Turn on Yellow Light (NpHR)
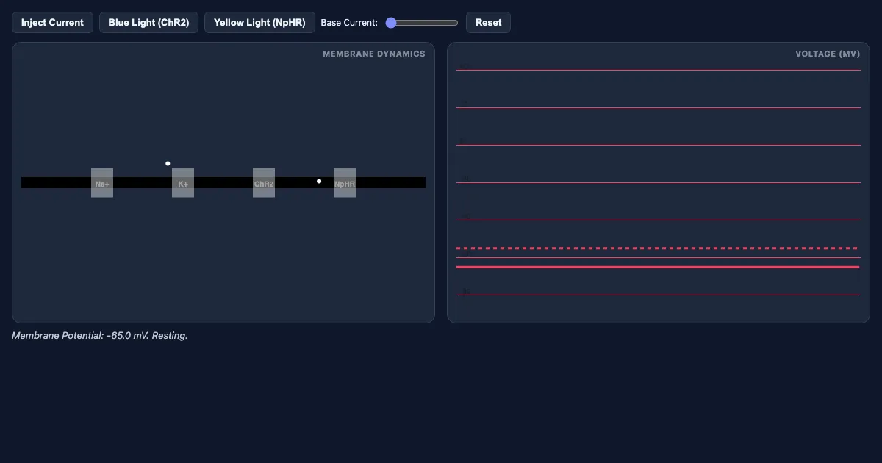Viewport: 882px width, 463px height. [259, 23]
